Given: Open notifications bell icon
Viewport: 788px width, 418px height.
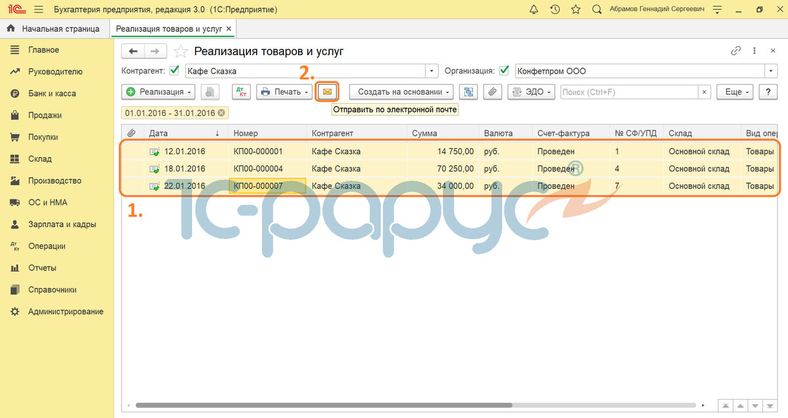Looking at the screenshot, I should click(x=533, y=10).
